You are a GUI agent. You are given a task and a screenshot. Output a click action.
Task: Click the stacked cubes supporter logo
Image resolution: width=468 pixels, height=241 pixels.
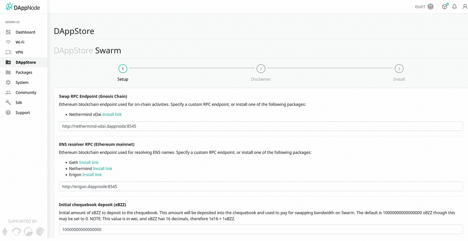tap(40, 232)
